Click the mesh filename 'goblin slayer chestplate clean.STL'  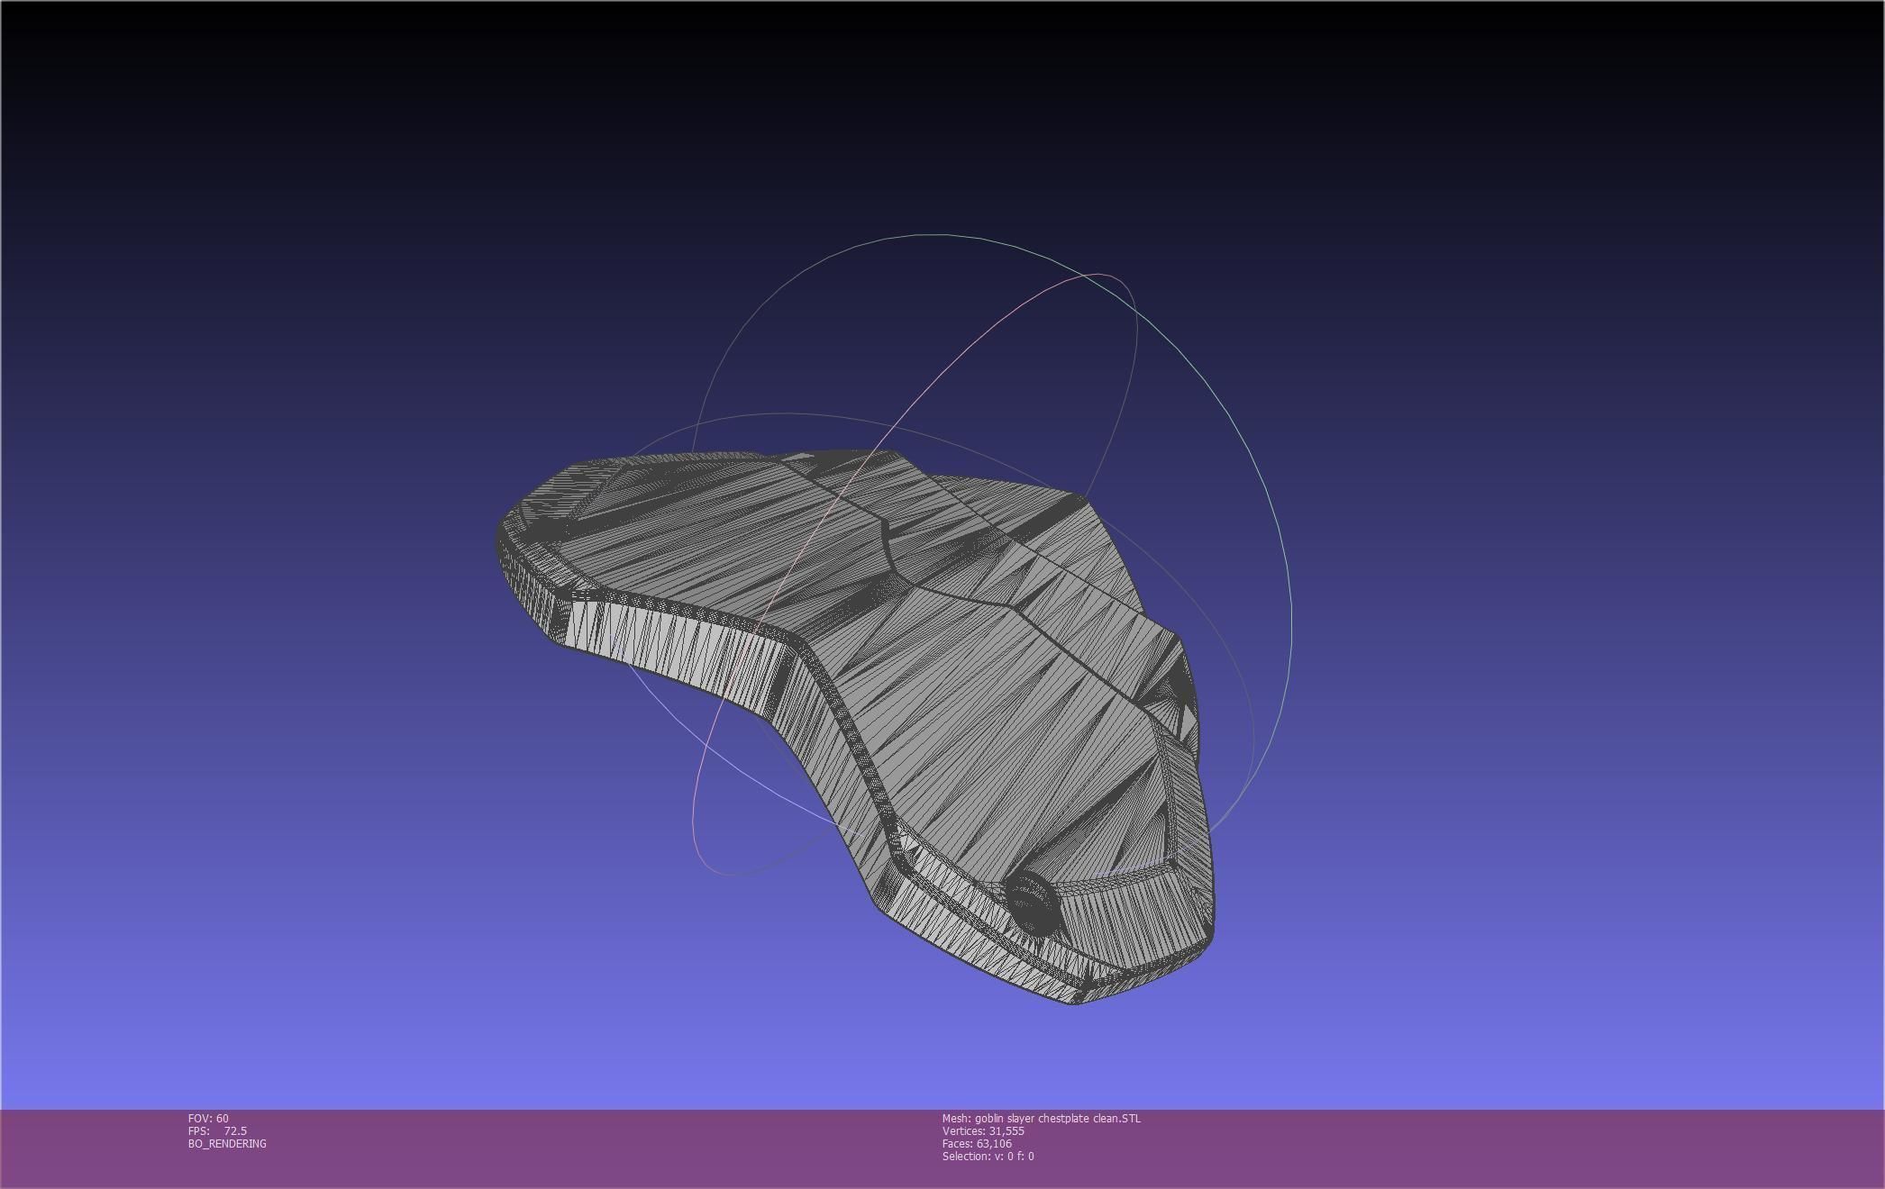point(1058,1118)
